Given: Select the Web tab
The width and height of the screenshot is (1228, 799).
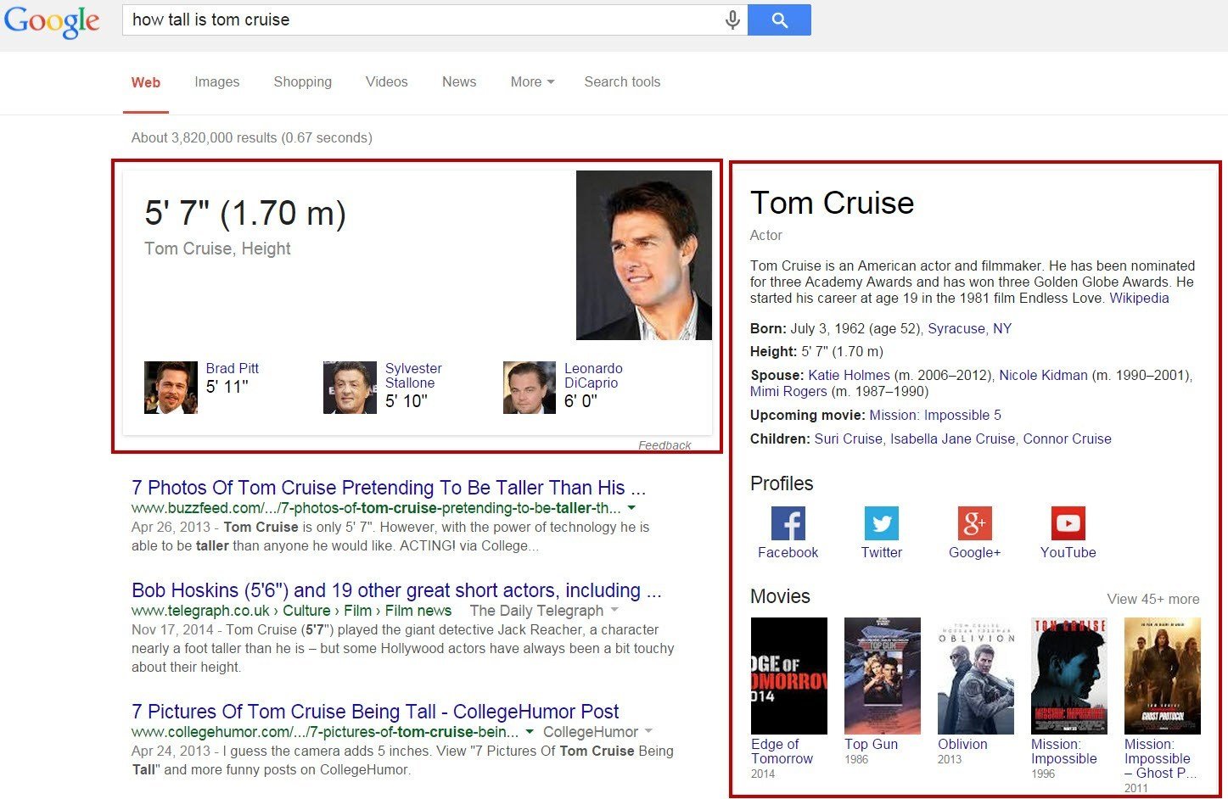Looking at the screenshot, I should click(x=146, y=82).
